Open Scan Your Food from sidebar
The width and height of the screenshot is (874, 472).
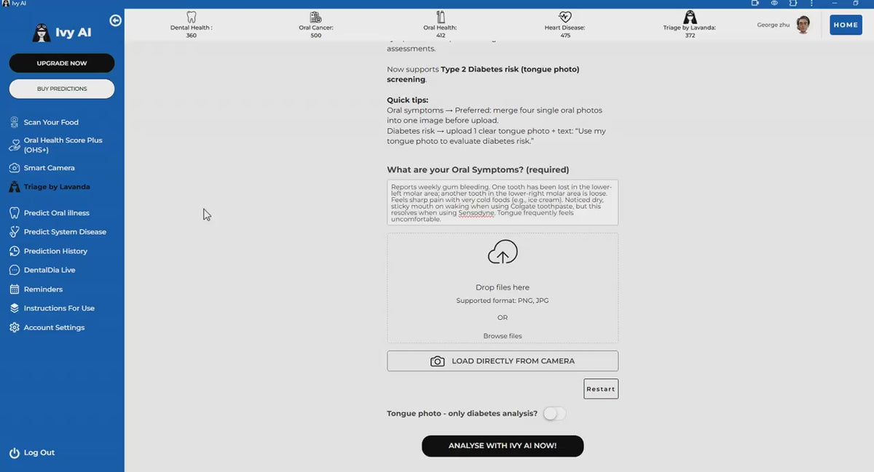coord(51,122)
